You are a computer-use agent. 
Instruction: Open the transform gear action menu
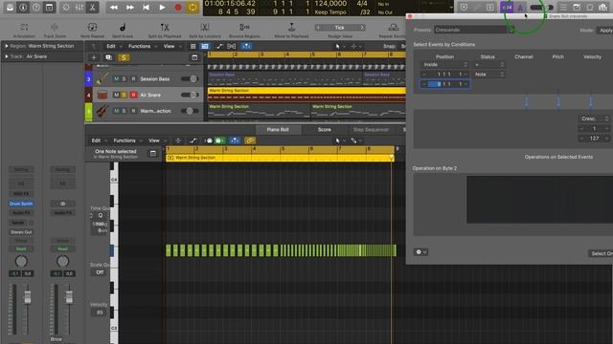tap(420, 252)
